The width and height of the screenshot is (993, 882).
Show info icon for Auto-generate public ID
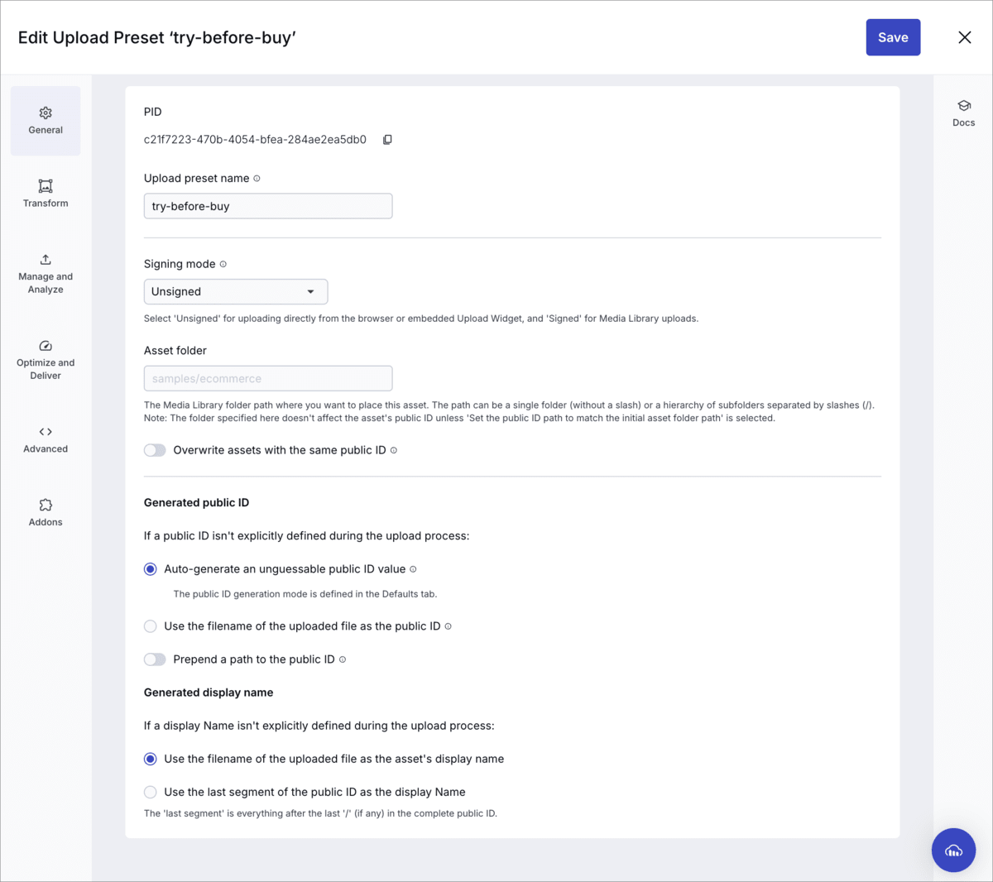click(413, 569)
